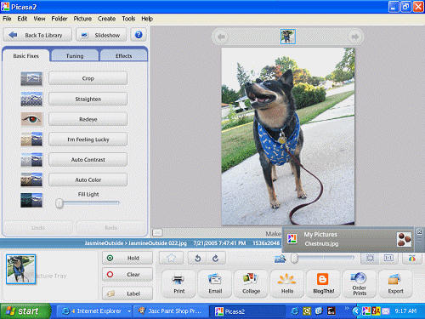Go to next photo with right arrow
Viewport: 425px width, 319px height.
tap(354, 37)
